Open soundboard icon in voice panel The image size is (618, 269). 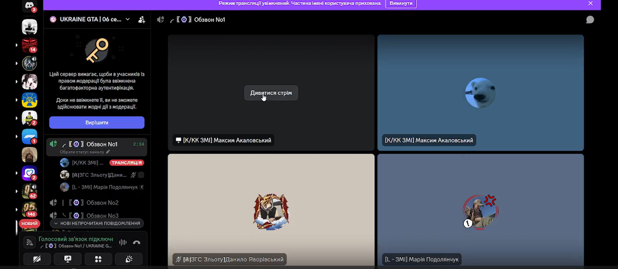129,259
